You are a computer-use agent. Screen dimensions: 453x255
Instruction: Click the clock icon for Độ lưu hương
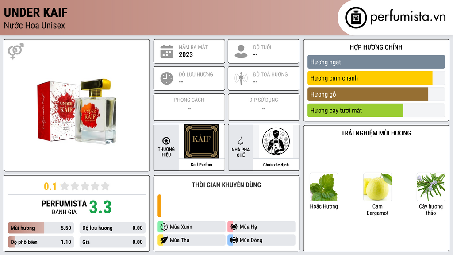(x=167, y=78)
